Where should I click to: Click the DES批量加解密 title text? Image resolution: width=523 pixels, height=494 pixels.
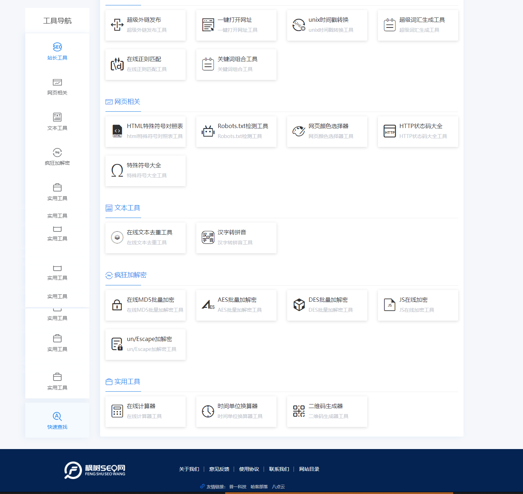click(x=328, y=300)
